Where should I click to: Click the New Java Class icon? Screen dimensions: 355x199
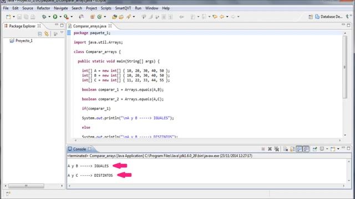pyautogui.click(x=99, y=17)
